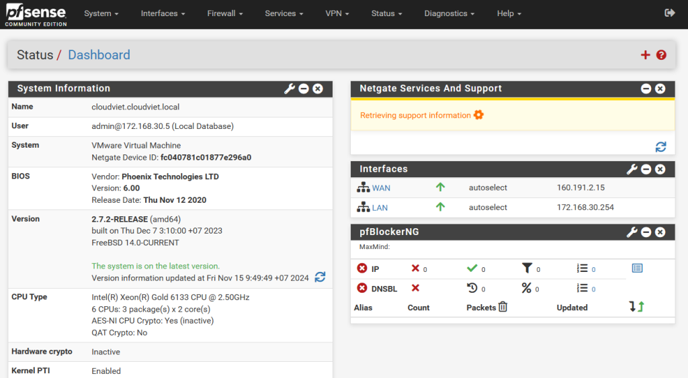Open the DNSBL row list count link
The image size is (688, 378).
(x=593, y=289)
